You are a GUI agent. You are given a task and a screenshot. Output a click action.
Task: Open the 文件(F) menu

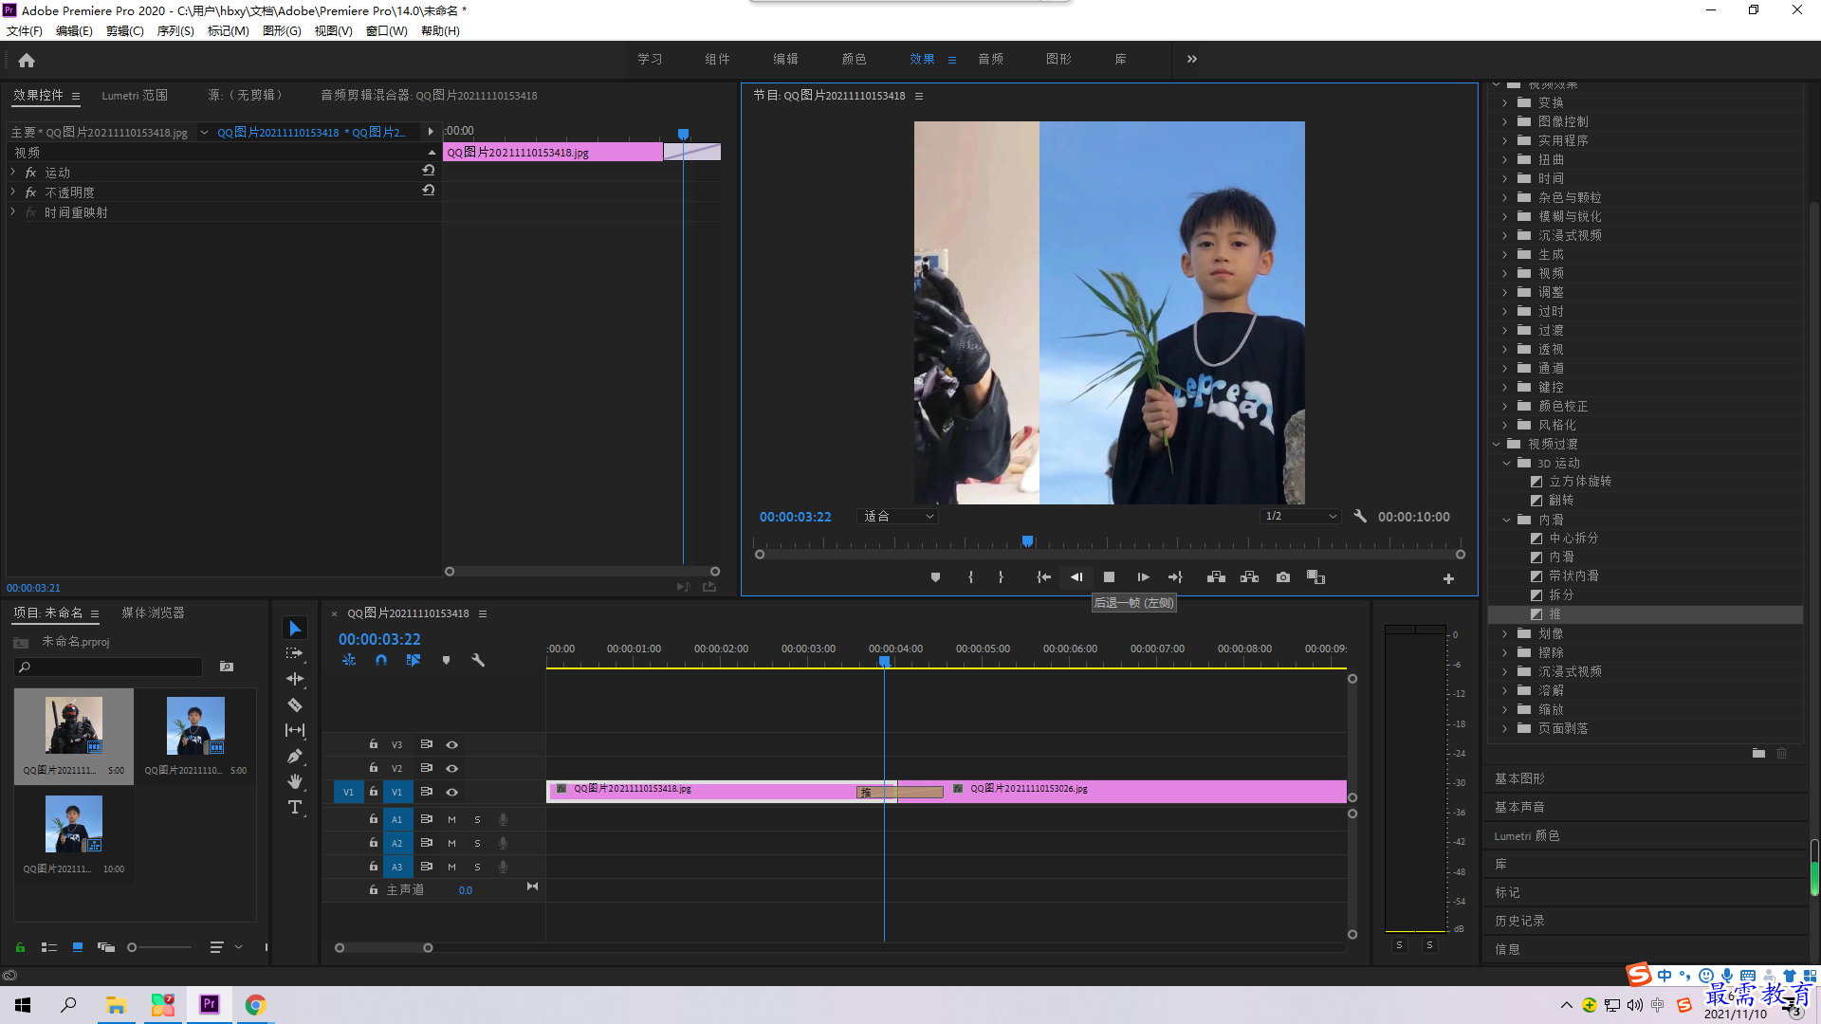point(25,31)
